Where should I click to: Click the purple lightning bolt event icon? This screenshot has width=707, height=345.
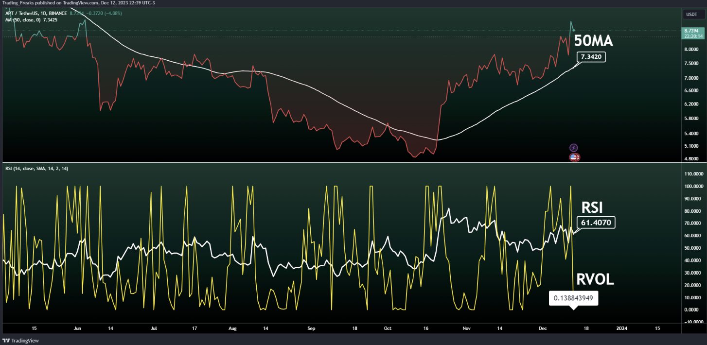[573, 148]
